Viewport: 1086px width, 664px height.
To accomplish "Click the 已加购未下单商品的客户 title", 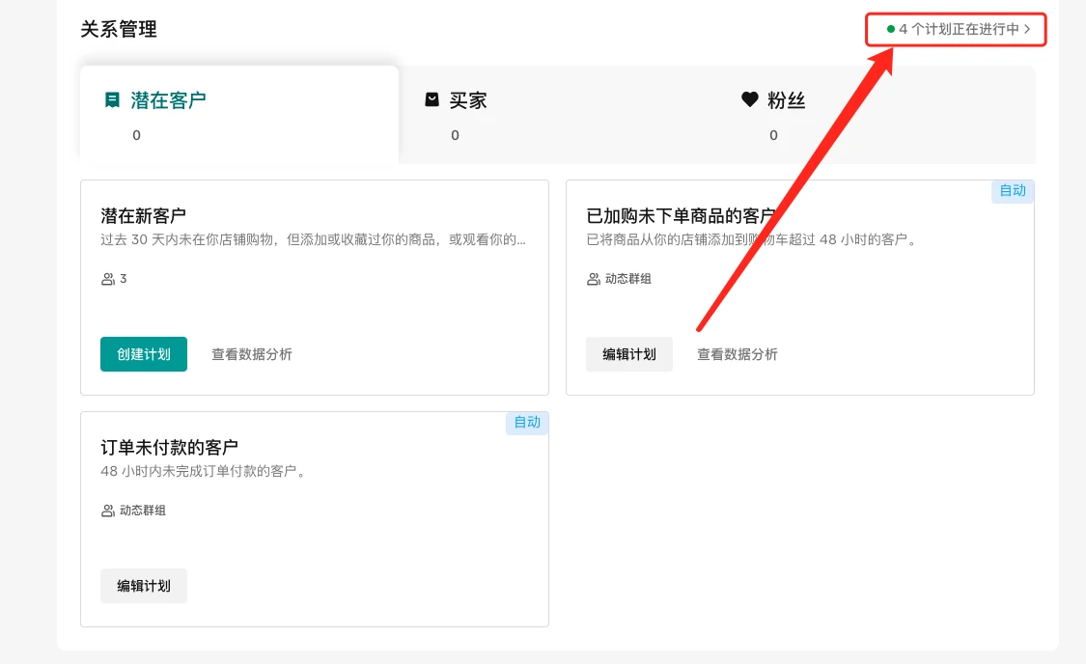I will [681, 216].
